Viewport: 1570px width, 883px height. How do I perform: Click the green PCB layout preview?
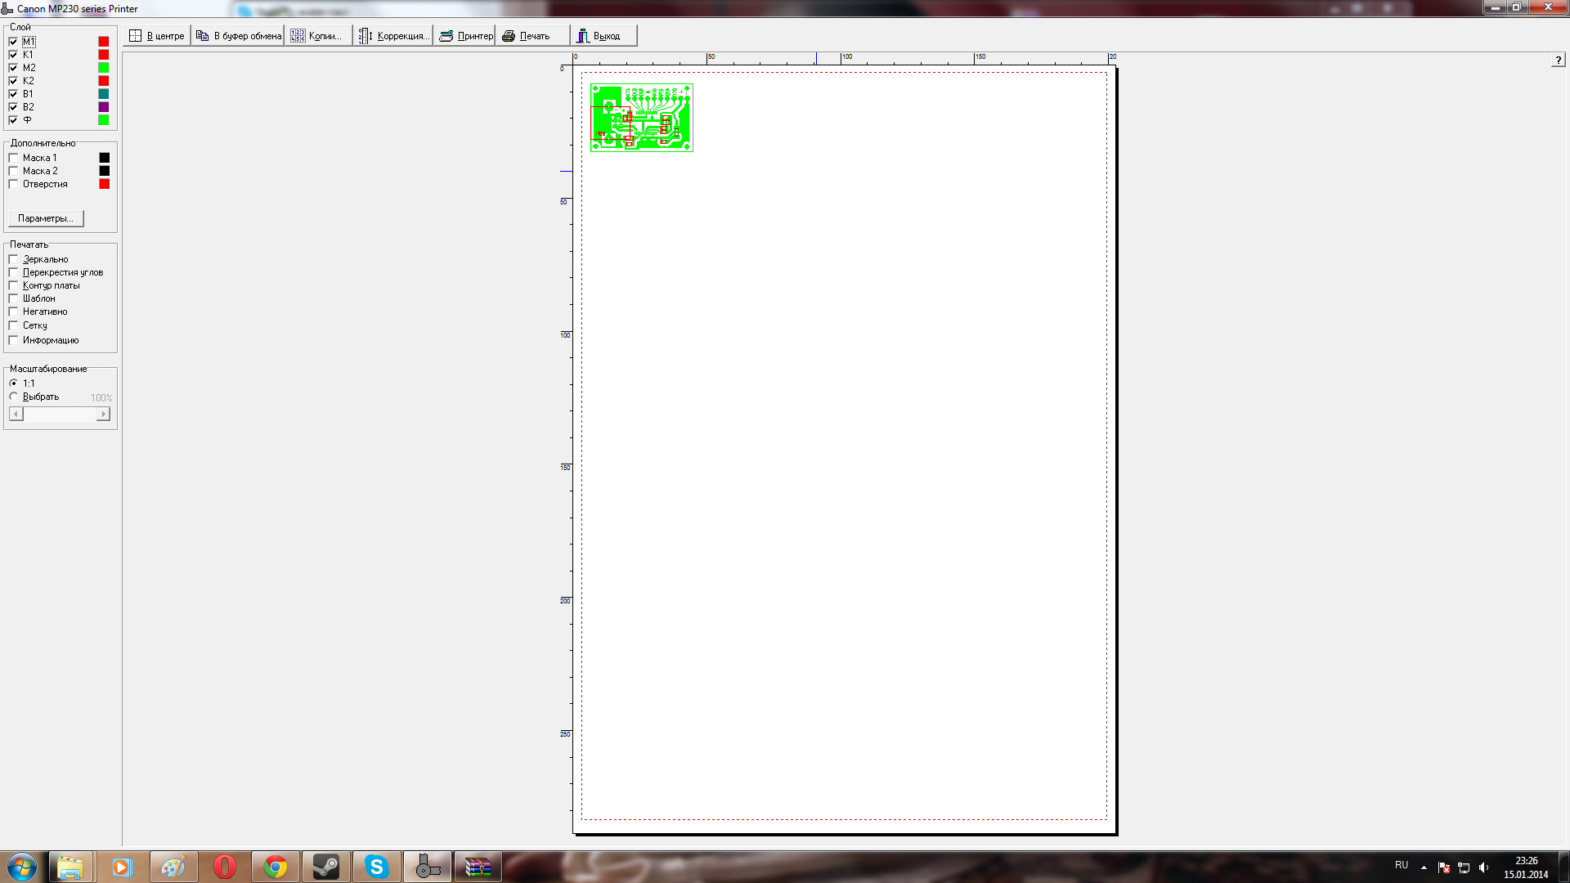(x=642, y=118)
